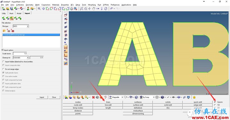Click the save model icon
The height and width of the screenshot is (120, 230).
point(11,9)
